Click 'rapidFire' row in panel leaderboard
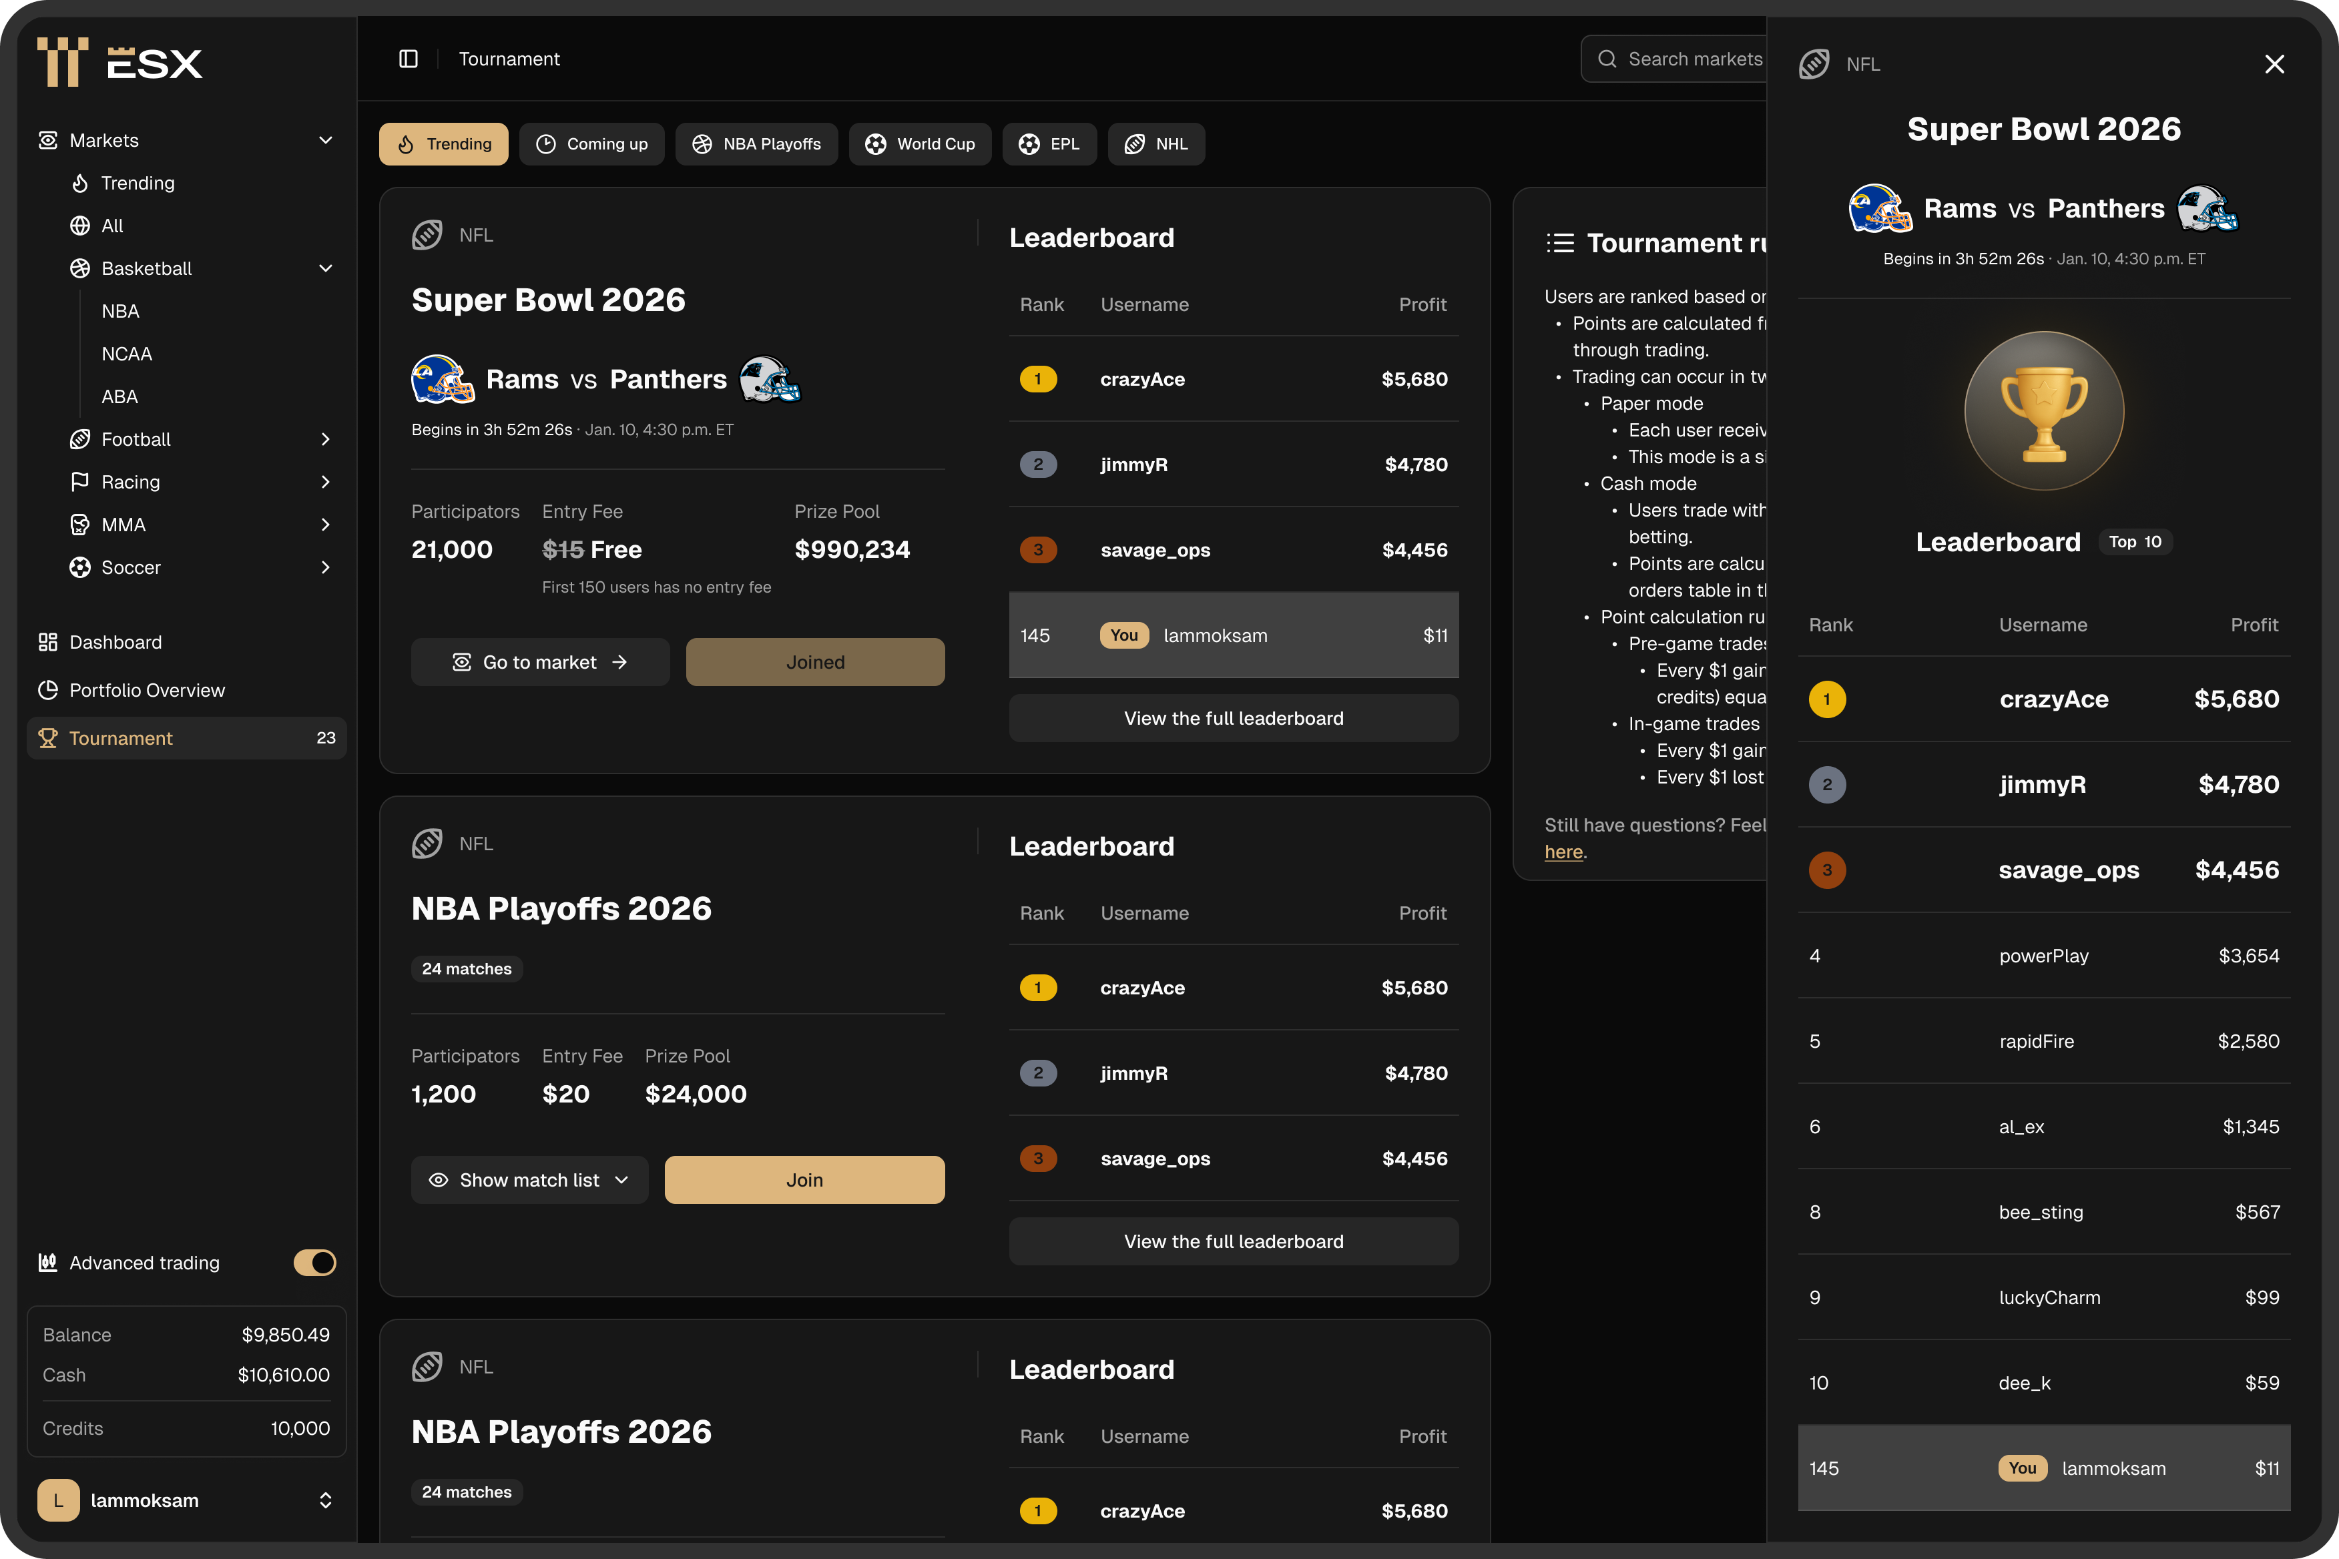2339x1559 pixels. 2044,1041
